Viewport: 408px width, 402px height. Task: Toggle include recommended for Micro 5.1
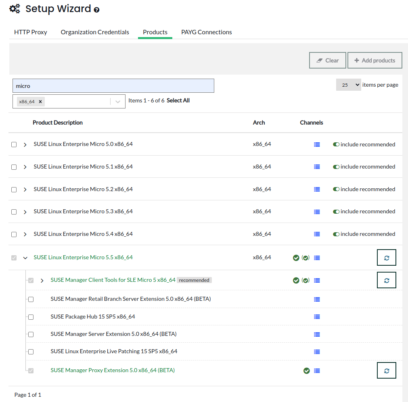(x=336, y=167)
